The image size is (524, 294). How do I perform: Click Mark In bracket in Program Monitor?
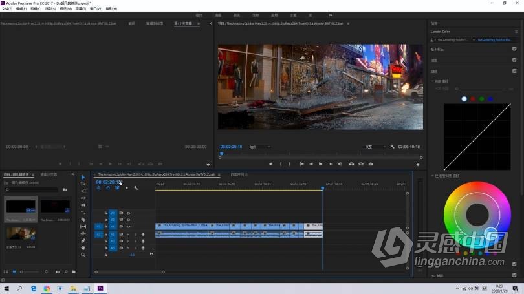click(280, 164)
